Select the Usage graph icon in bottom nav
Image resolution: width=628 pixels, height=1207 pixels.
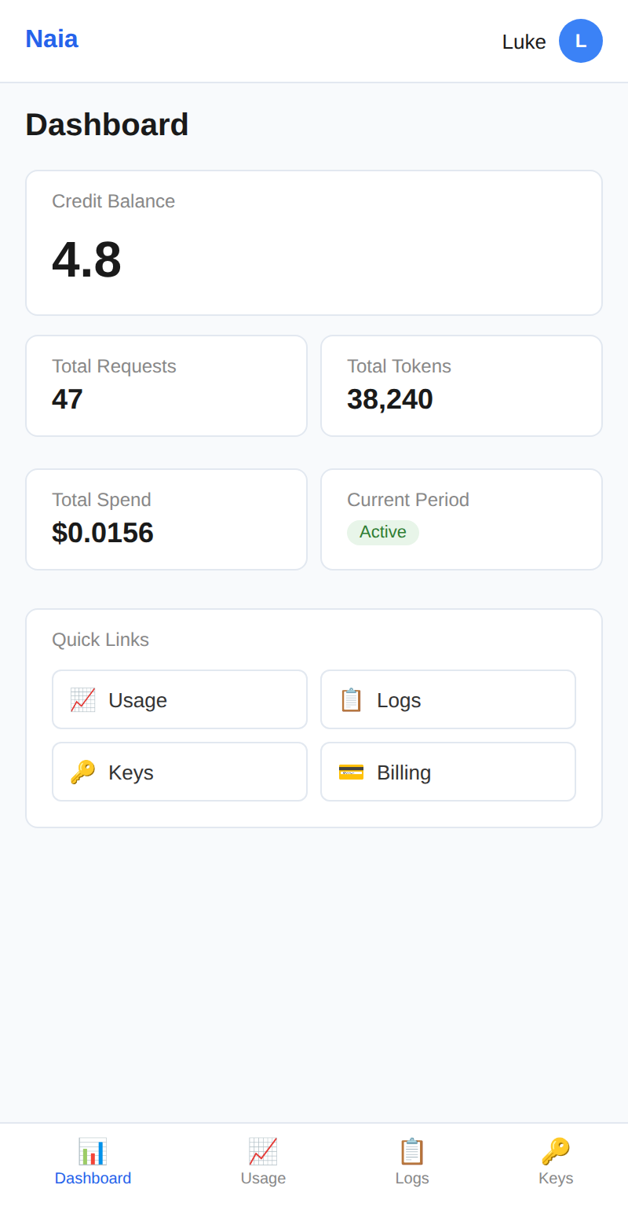point(263,1150)
